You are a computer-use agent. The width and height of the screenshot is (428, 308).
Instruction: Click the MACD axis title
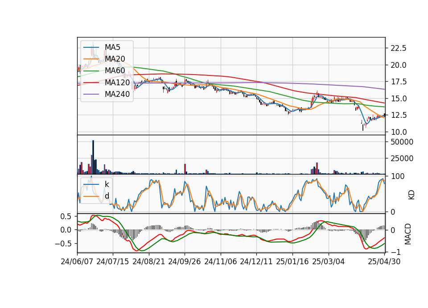[408, 234]
